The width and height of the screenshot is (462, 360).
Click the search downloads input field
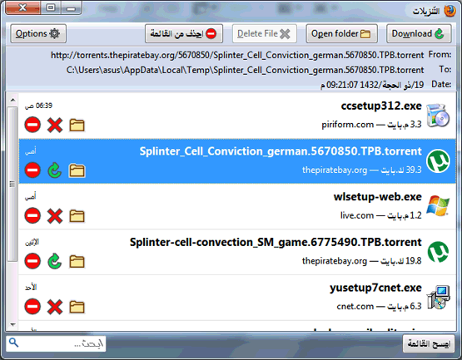pos(56,343)
